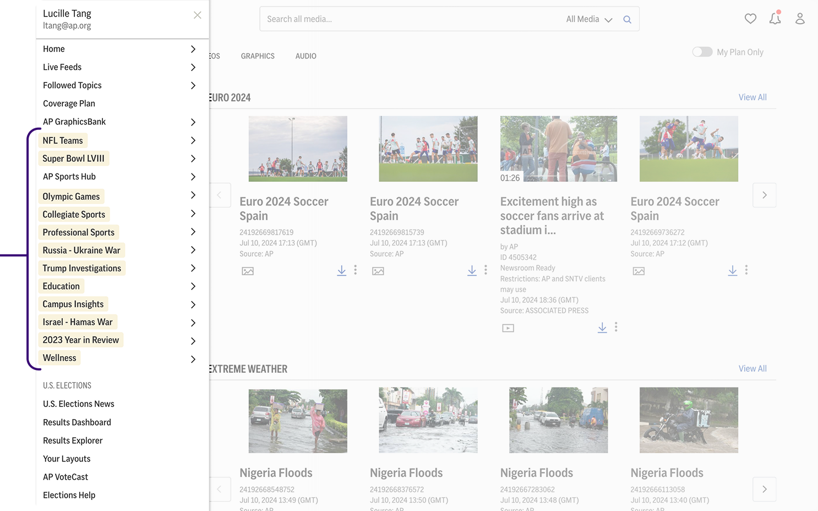Image resolution: width=818 pixels, height=511 pixels.
Task: Open the notifications bell icon
Action: tap(775, 18)
